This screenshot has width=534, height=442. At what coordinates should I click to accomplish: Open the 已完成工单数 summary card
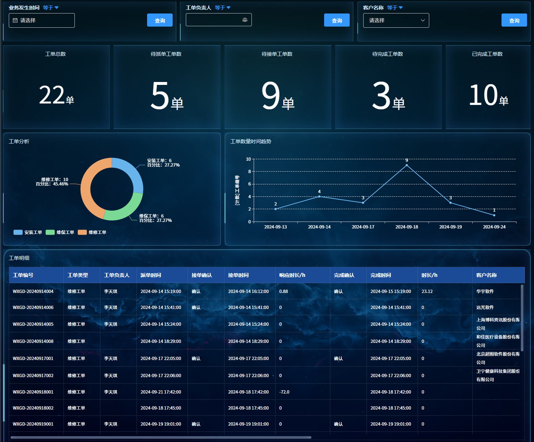[x=488, y=87]
